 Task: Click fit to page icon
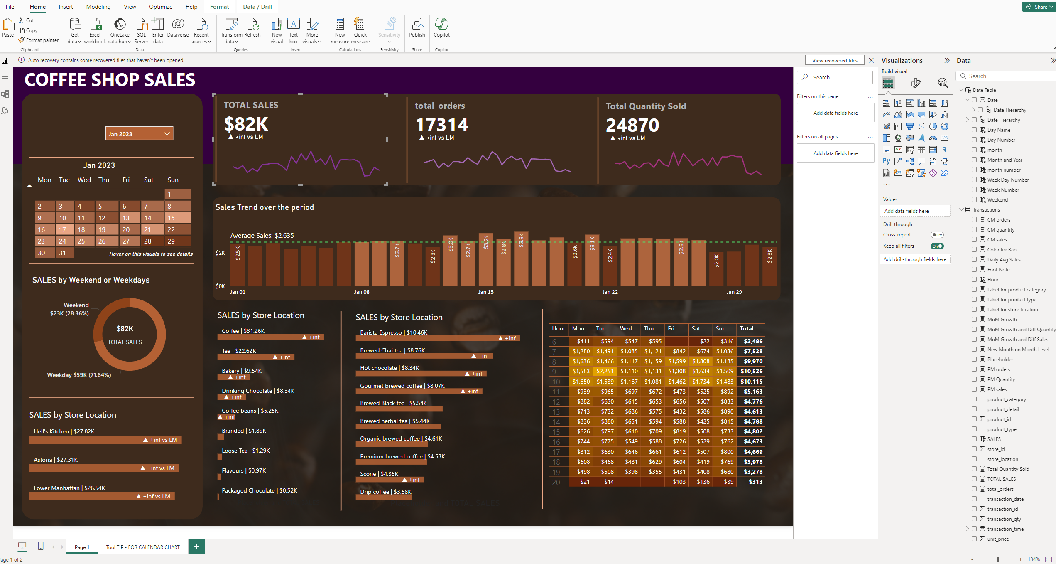(1049, 559)
